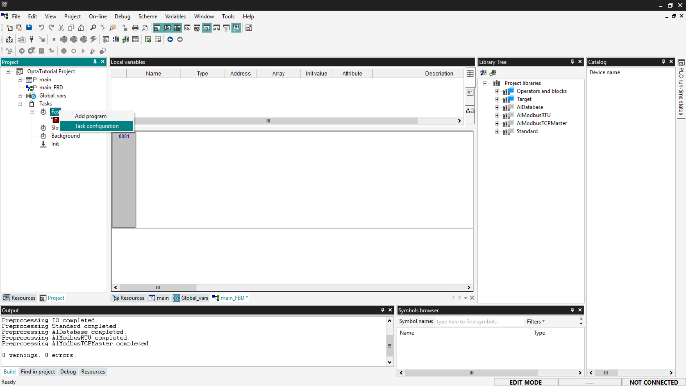Image resolution: width=686 pixels, height=386 pixels.
Task: Select Task configuration from context menu
Action: (x=96, y=126)
